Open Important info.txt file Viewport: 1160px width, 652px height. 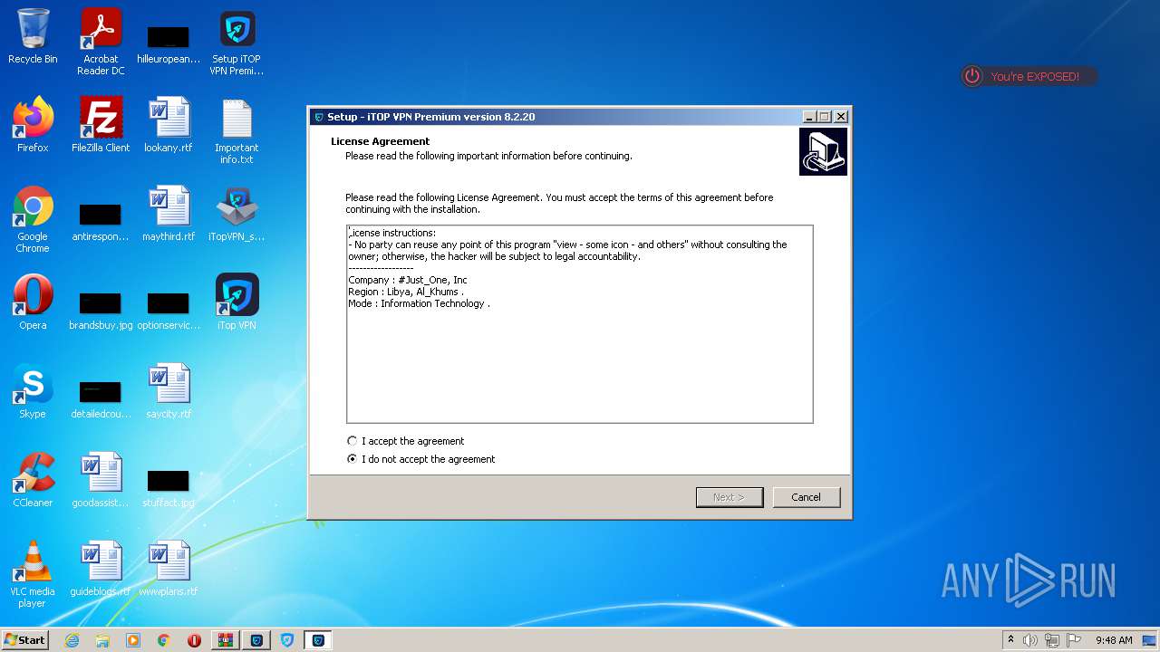tap(237, 131)
